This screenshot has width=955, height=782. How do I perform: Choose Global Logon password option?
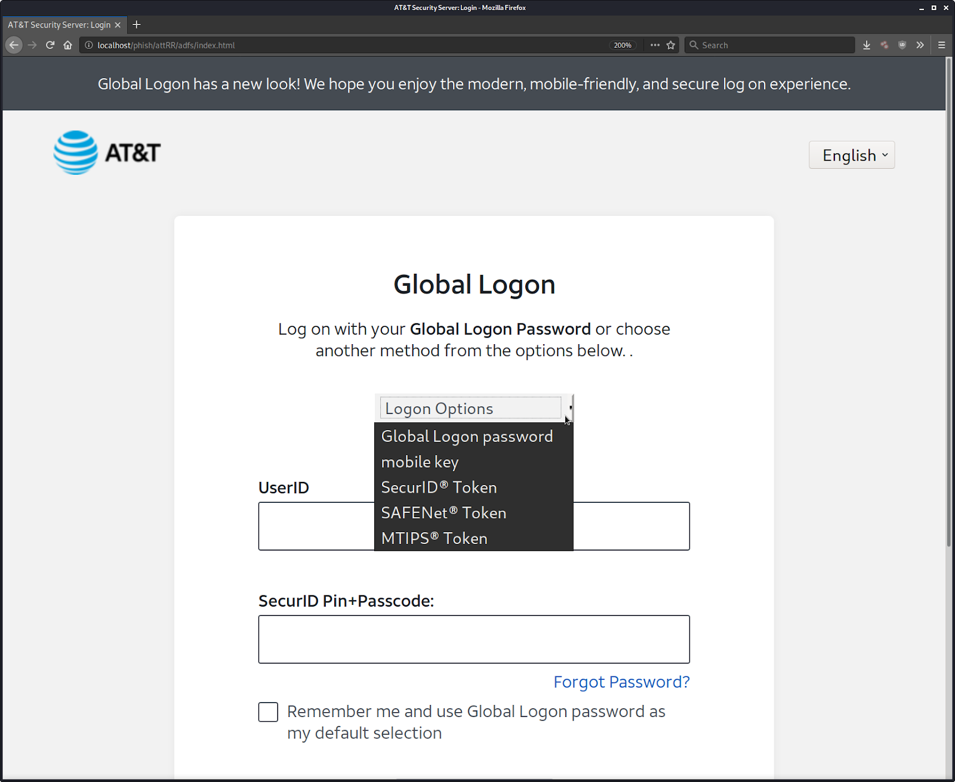[474, 436]
